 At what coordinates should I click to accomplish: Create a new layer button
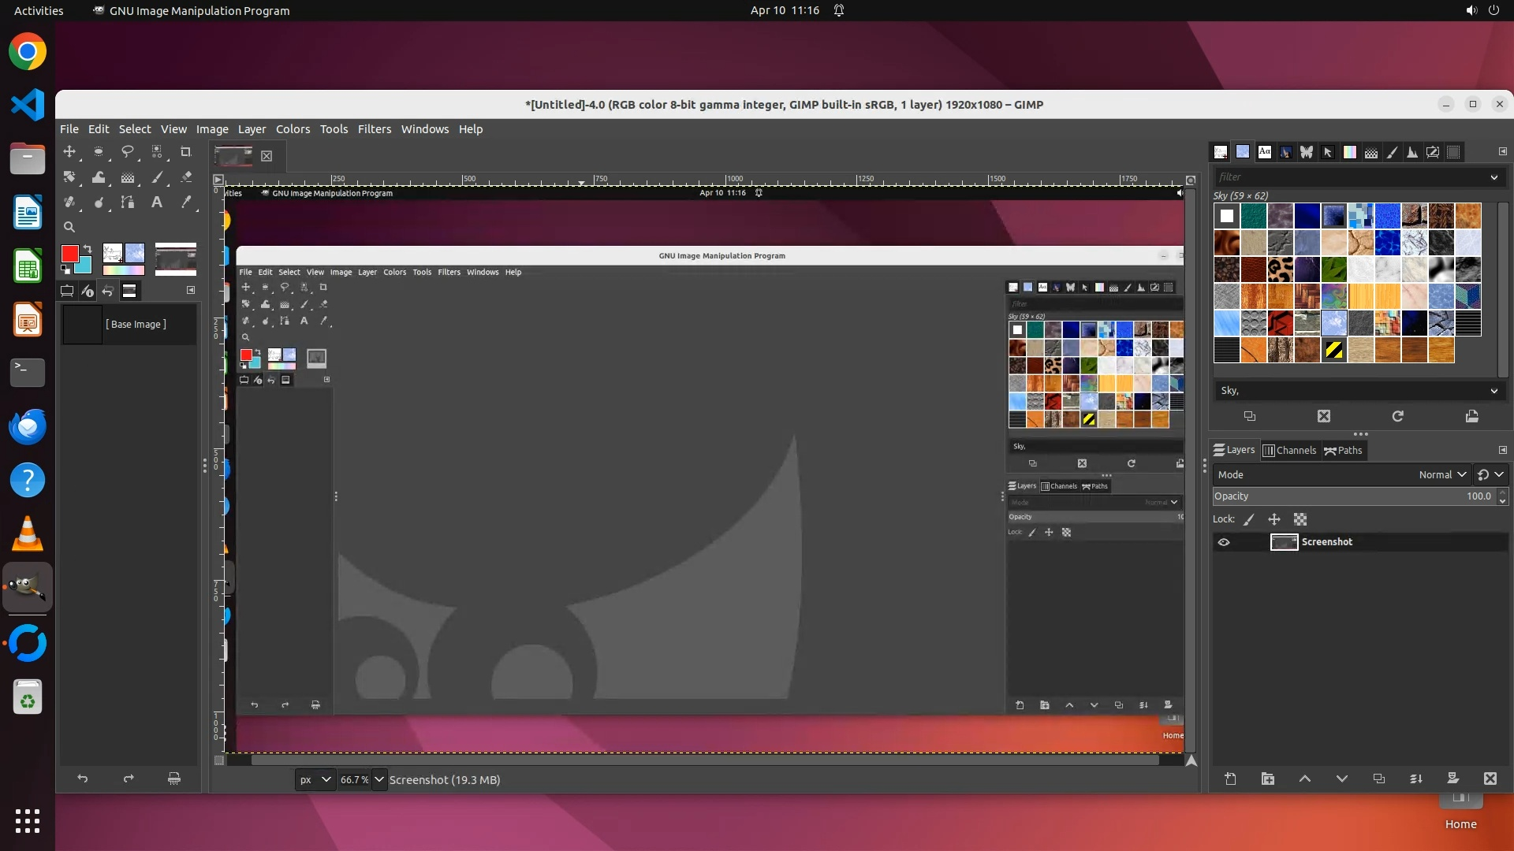pyautogui.click(x=1230, y=779)
